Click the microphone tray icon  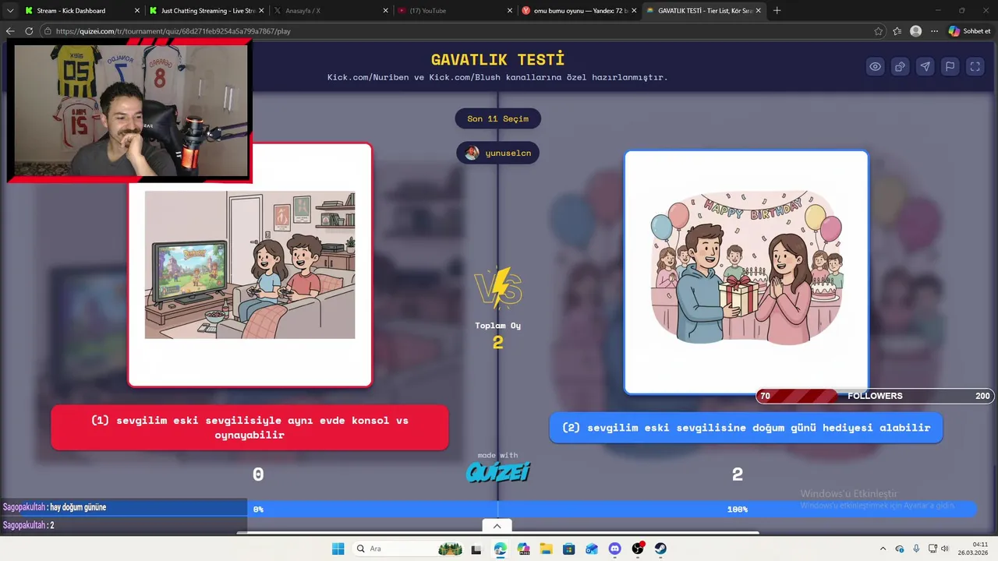coord(916,549)
